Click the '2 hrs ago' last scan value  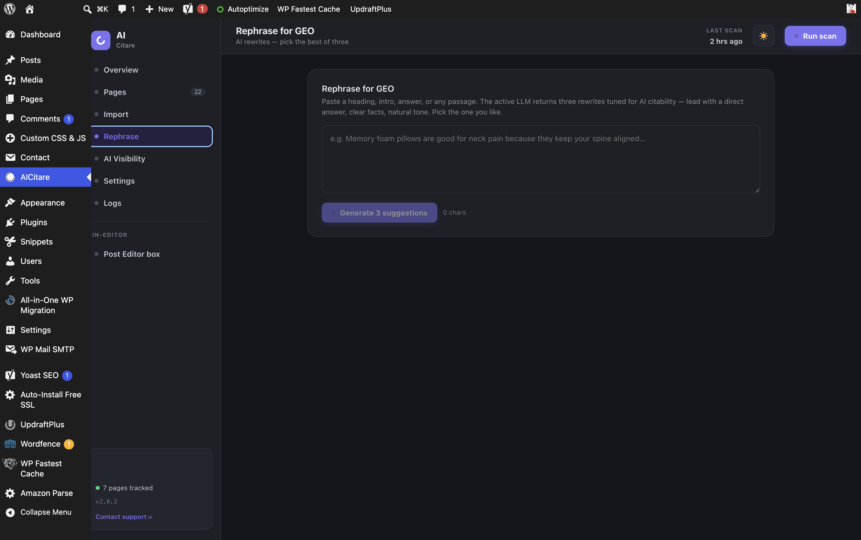pos(726,42)
